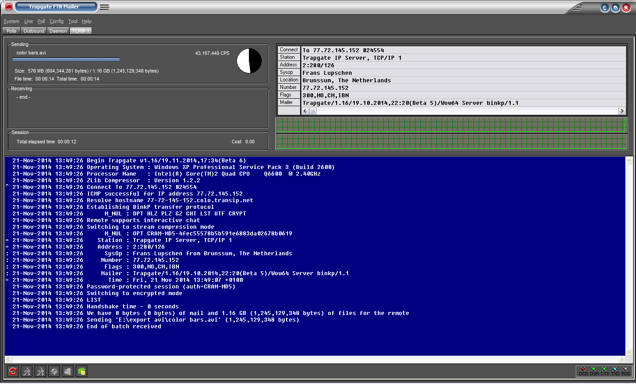
Task: Click the pie chart transfer indicator
Action: point(249,61)
